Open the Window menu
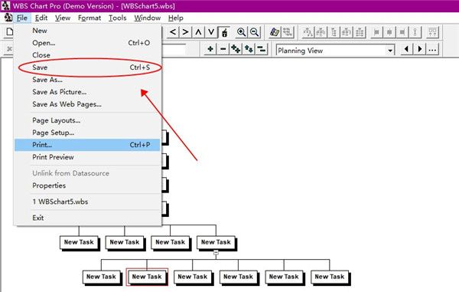 coord(147,18)
